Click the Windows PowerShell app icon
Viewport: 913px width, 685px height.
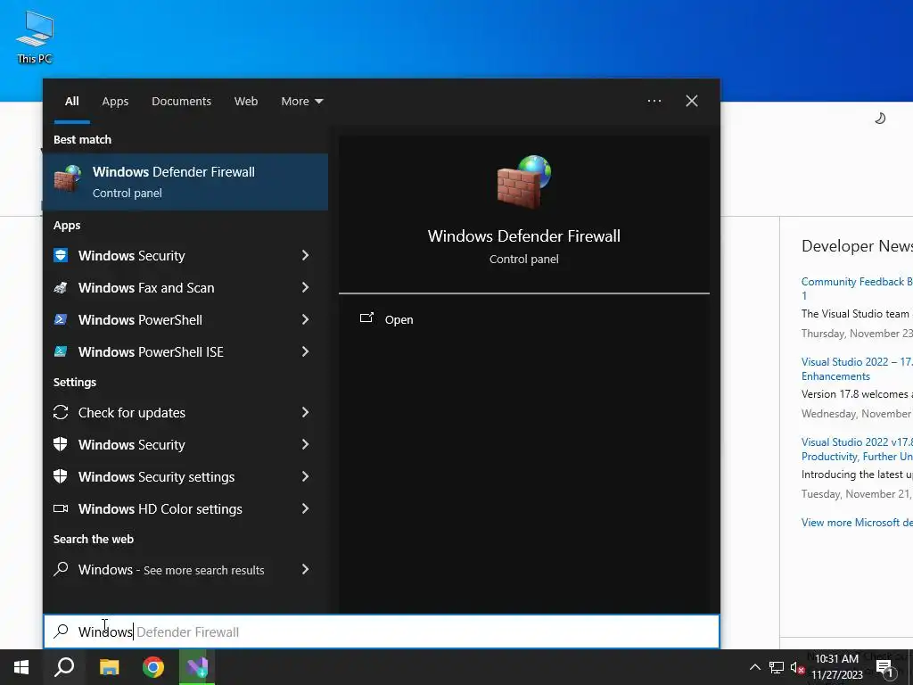pyautogui.click(x=61, y=319)
